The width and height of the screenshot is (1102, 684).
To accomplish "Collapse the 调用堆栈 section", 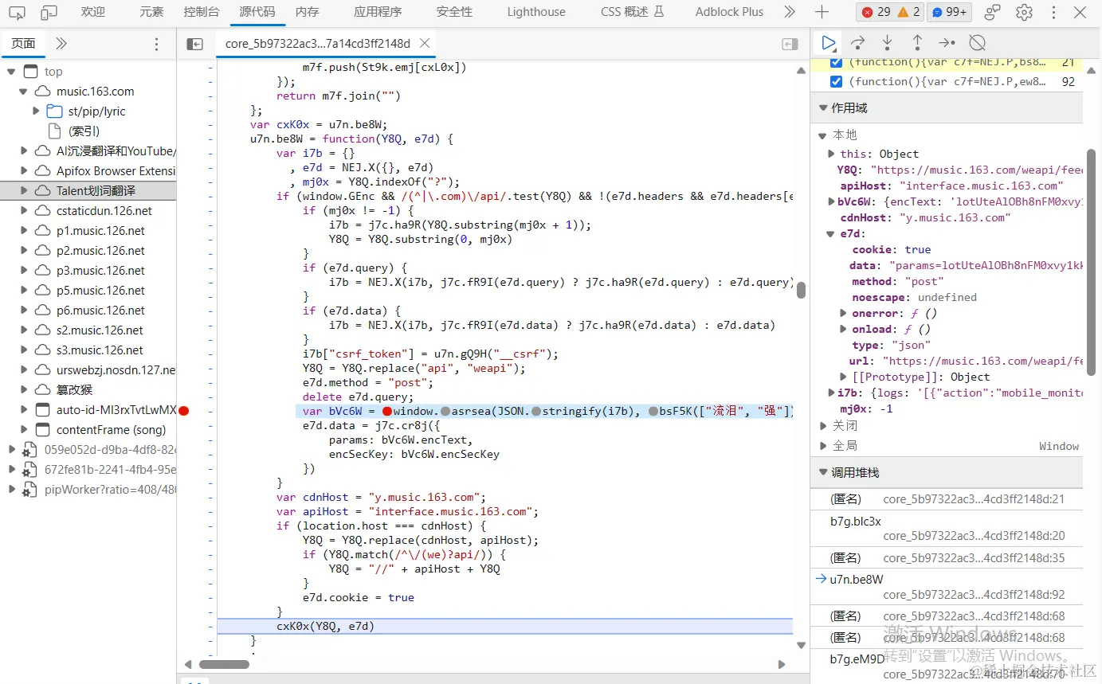I will (823, 472).
